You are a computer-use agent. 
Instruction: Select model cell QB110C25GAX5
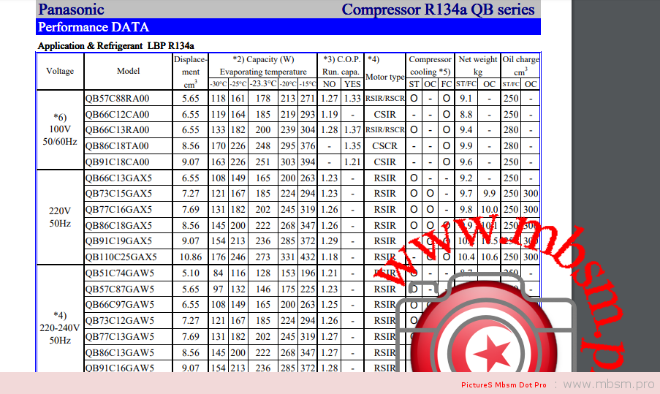point(121,257)
